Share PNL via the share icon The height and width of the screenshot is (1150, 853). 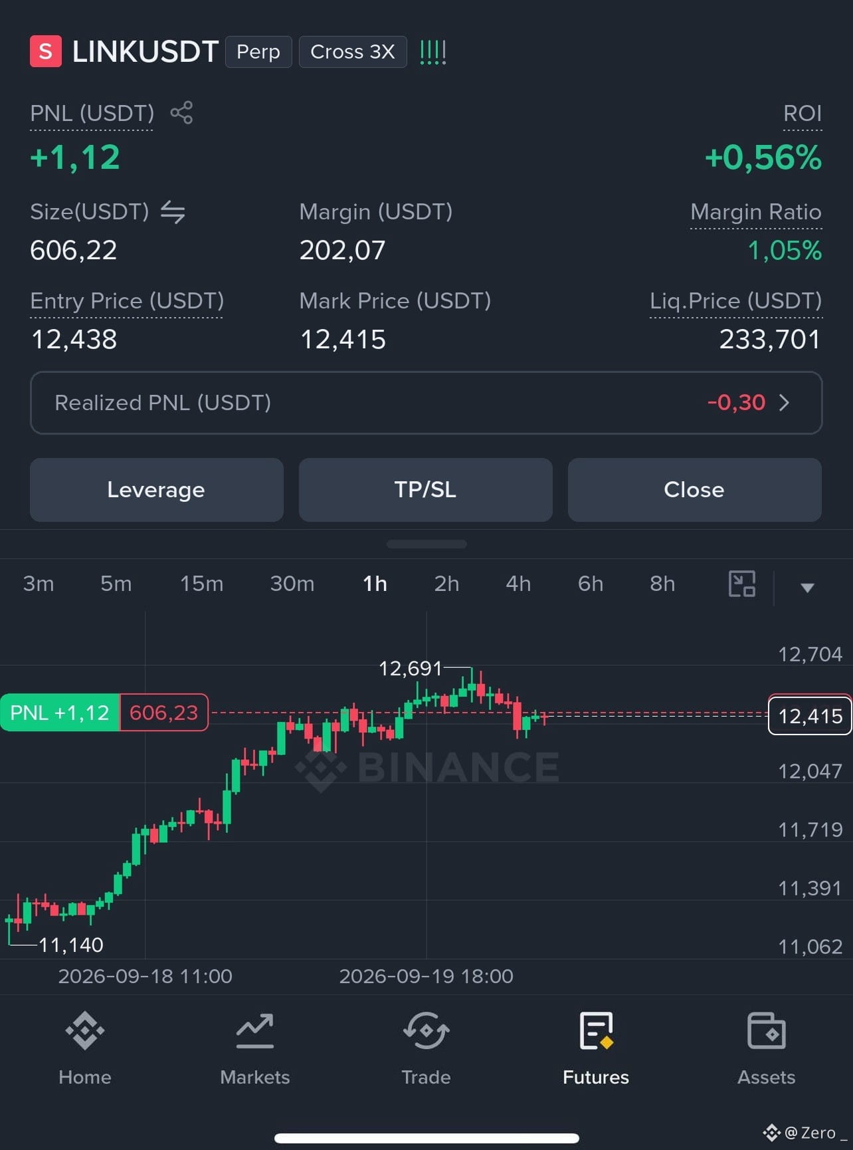click(x=181, y=112)
